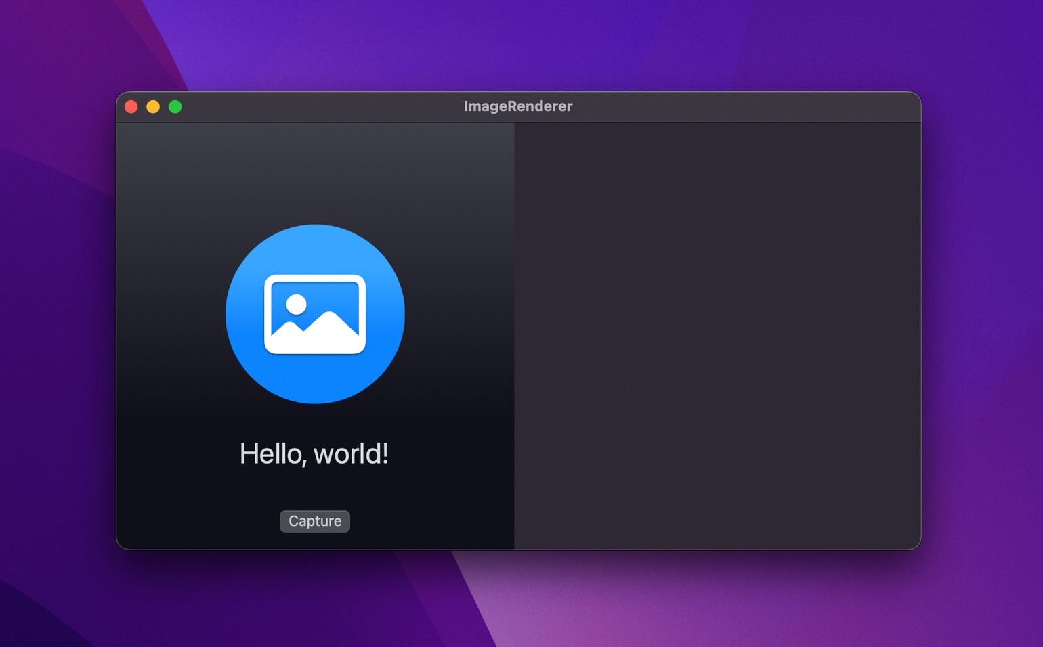1043x647 pixels.
Task: Click the ImageRenderer window title
Action: [518, 106]
